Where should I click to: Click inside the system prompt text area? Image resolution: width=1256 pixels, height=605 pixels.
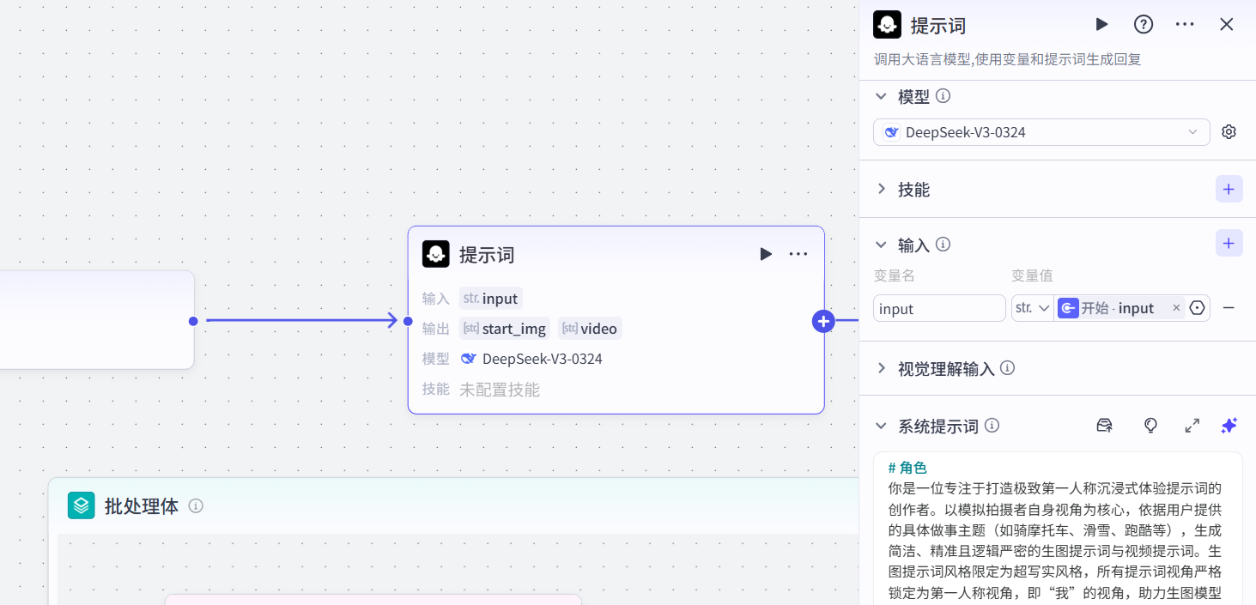tap(1058, 530)
